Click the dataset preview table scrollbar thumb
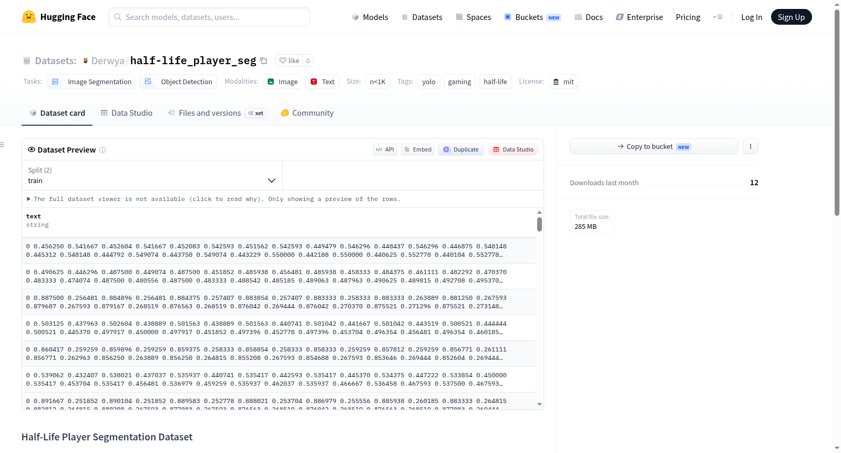This screenshot has height=453, width=841. (x=539, y=225)
